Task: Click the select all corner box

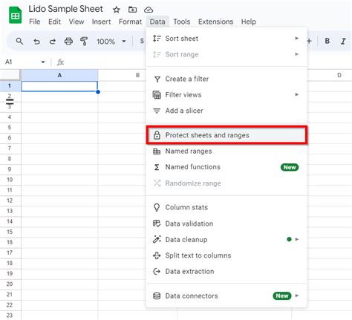Action: [x=10, y=75]
